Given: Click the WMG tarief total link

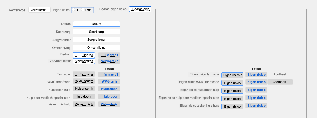Looking at the screenshot, I should pos(109,81).
